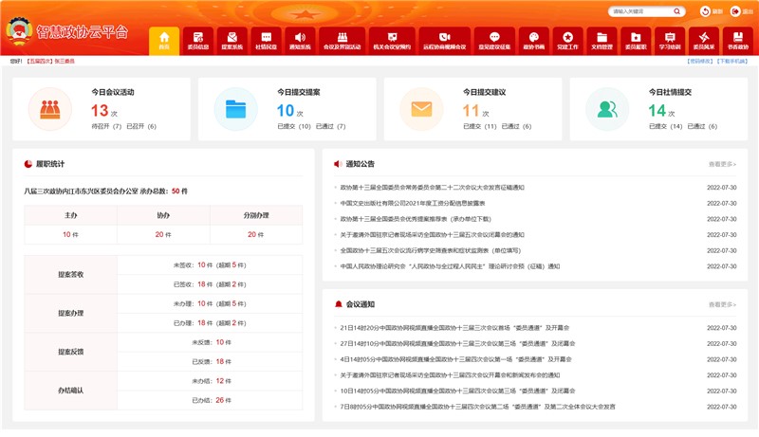759x437 pixels.
Task: Click the 未签收: 10 件 row
Action: tap(210, 264)
